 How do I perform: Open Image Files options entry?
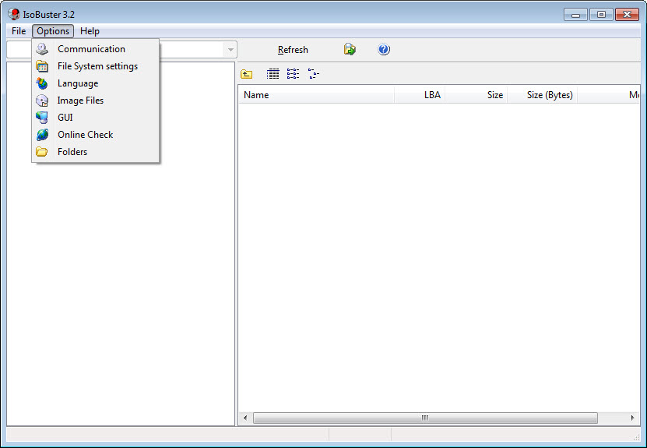click(95, 101)
